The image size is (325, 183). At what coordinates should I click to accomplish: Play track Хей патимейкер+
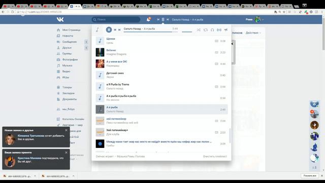pos(161,132)
